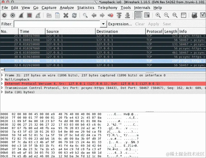The image size is (206, 158).
Task: Open the Edit menu
Action: pyautogui.click(x=15, y=8)
